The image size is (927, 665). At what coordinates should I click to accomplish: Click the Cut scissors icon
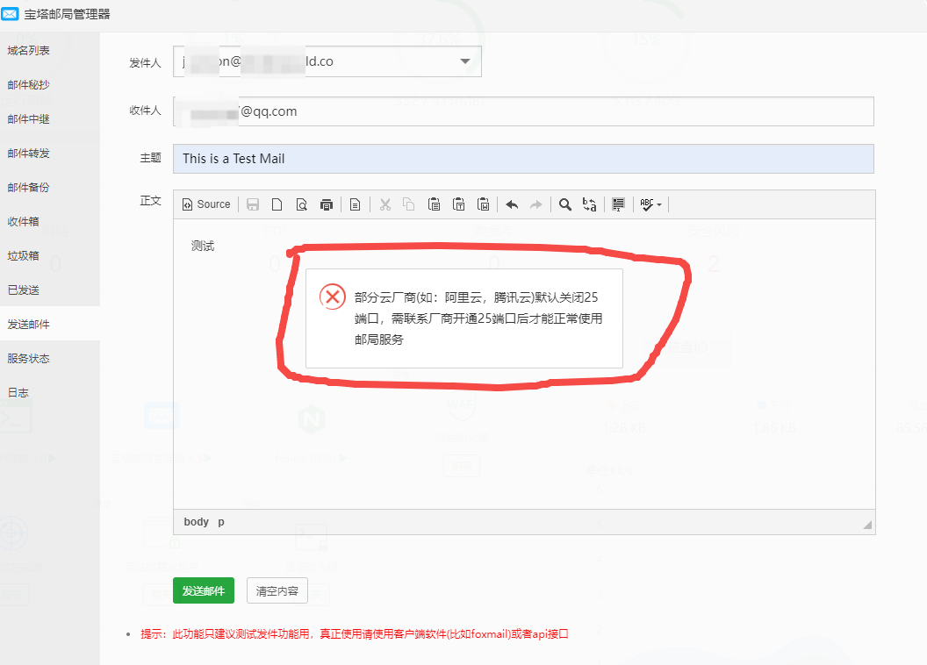click(385, 204)
